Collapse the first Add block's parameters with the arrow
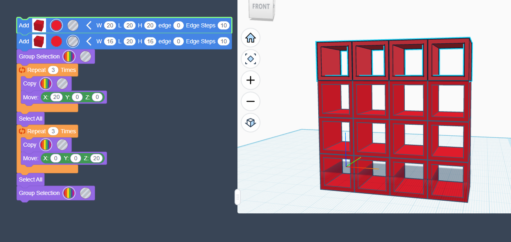This screenshot has width=511, height=242. tap(89, 25)
